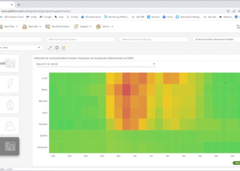Expand the Admin. menu chevron

(112, 27)
